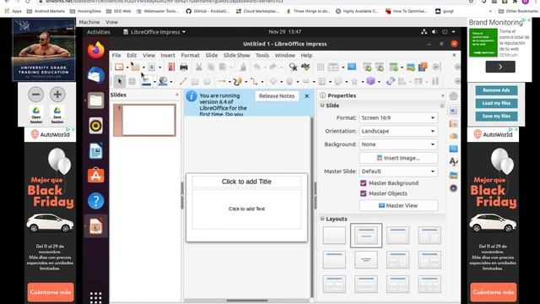The height and width of the screenshot is (304, 540).
Task: Click the Release Notes button
Action: pyautogui.click(x=277, y=96)
